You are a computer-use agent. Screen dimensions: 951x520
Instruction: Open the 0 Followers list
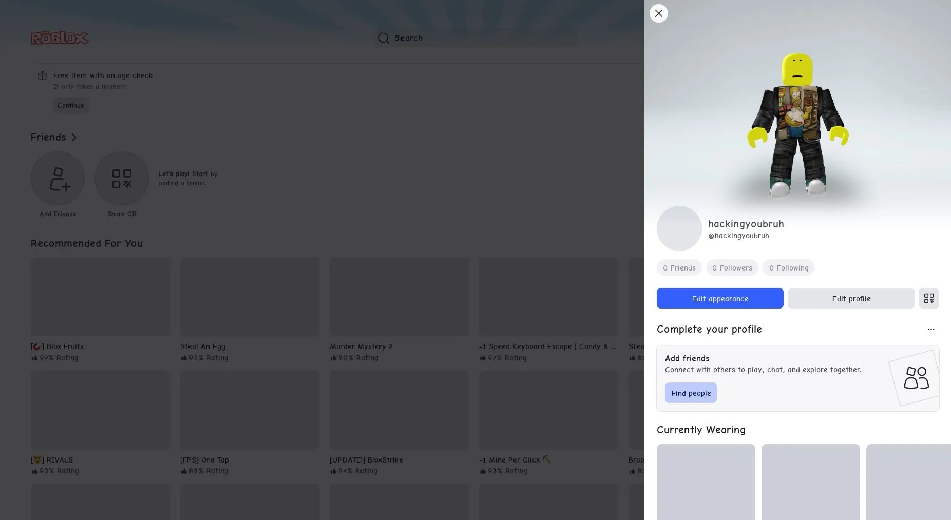732,268
